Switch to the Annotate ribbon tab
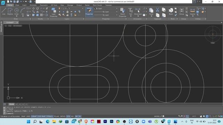 33,5
